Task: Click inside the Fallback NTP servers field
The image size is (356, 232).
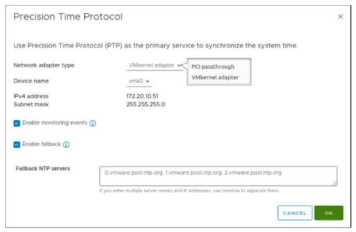Action: (x=218, y=176)
